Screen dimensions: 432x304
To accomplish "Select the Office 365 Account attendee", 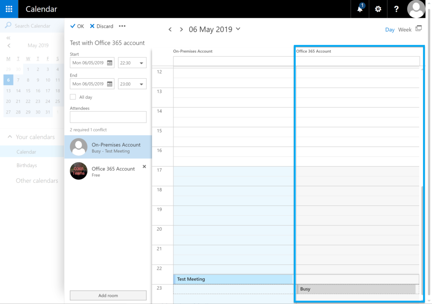I will coord(108,171).
